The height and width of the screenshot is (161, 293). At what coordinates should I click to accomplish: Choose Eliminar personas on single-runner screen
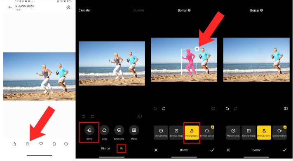pyautogui.click(x=264, y=132)
